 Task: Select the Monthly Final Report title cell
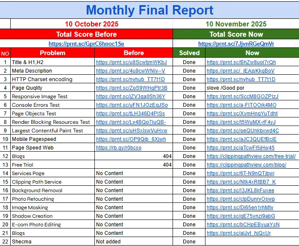(x=149, y=10)
